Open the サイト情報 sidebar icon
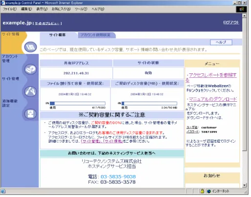The image size is (251, 197). (x=30, y=47)
